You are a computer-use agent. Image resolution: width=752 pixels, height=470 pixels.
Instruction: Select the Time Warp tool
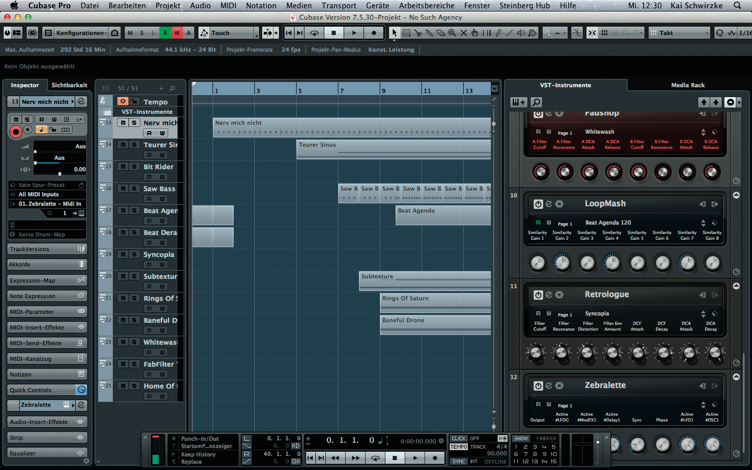487,33
